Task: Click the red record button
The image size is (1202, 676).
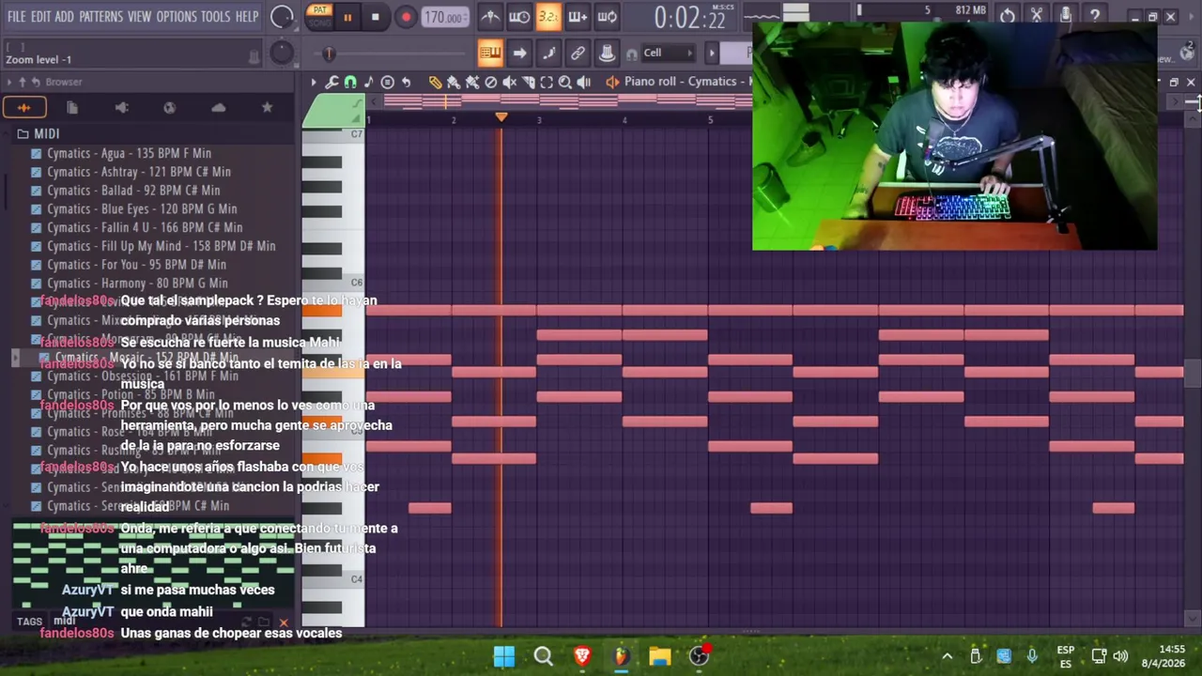Action: (x=406, y=17)
